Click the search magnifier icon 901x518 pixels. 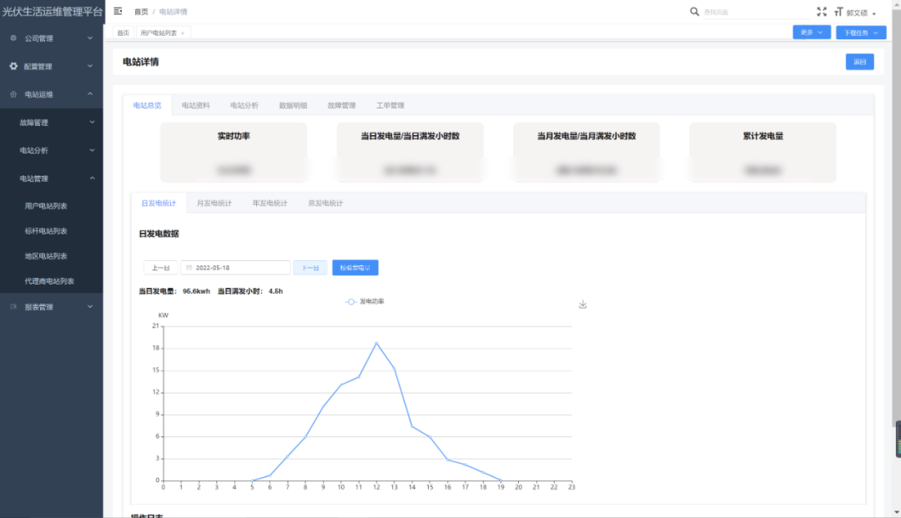click(x=694, y=12)
